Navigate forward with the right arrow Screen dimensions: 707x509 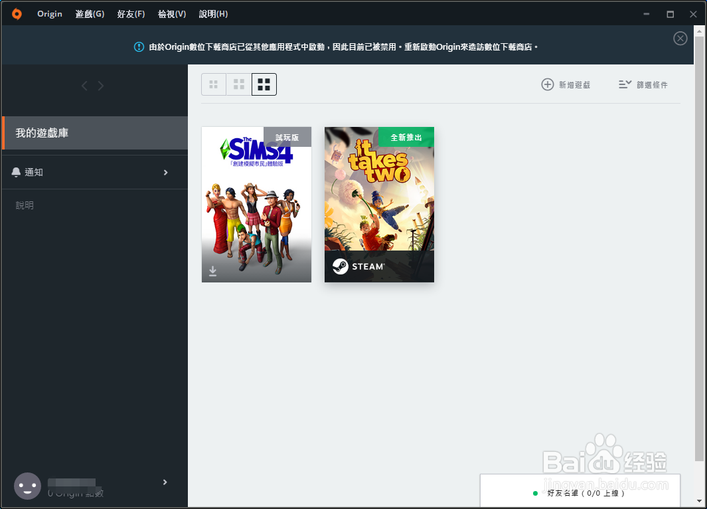(100, 86)
